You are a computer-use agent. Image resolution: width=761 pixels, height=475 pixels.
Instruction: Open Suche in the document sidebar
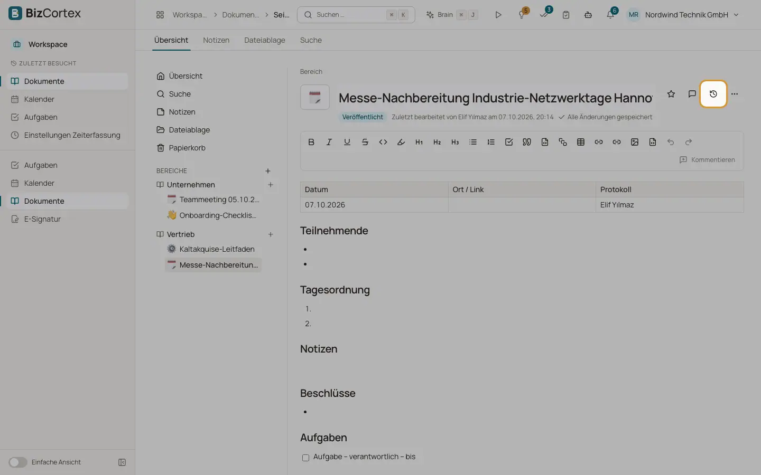click(x=180, y=94)
